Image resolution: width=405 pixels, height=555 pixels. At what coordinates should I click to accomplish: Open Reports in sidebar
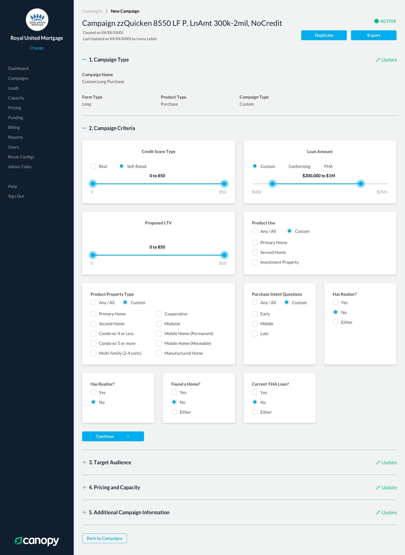(x=15, y=137)
